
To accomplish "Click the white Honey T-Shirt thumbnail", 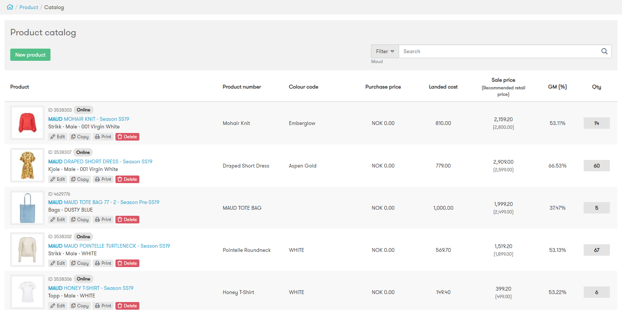I will pos(27,292).
